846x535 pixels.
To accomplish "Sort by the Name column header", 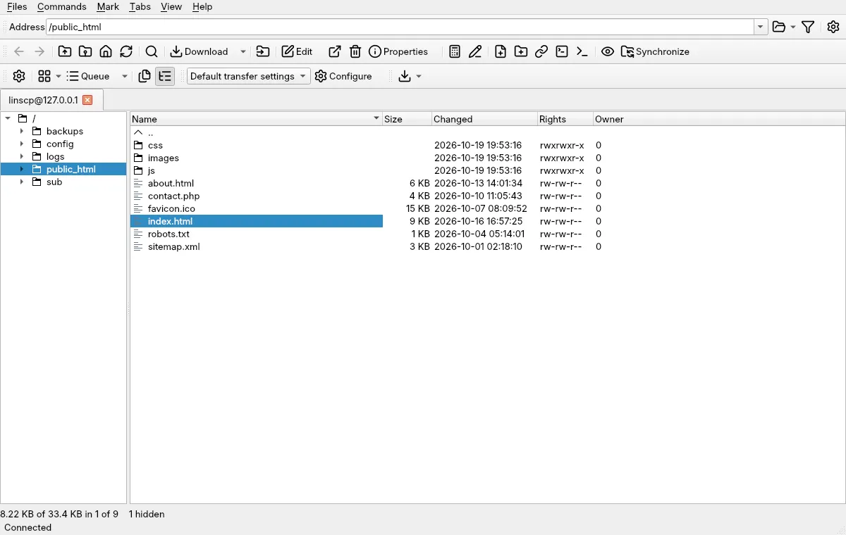I will [x=256, y=119].
